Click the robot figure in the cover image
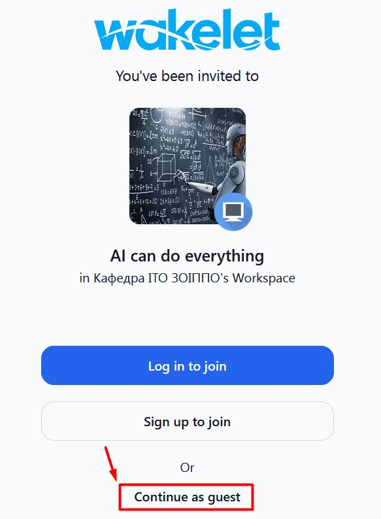The width and height of the screenshot is (381, 519). [x=228, y=162]
